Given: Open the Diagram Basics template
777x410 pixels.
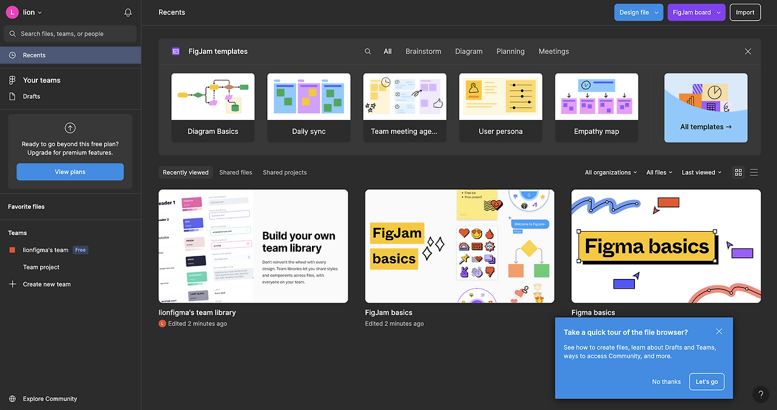Looking at the screenshot, I should (213, 108).
